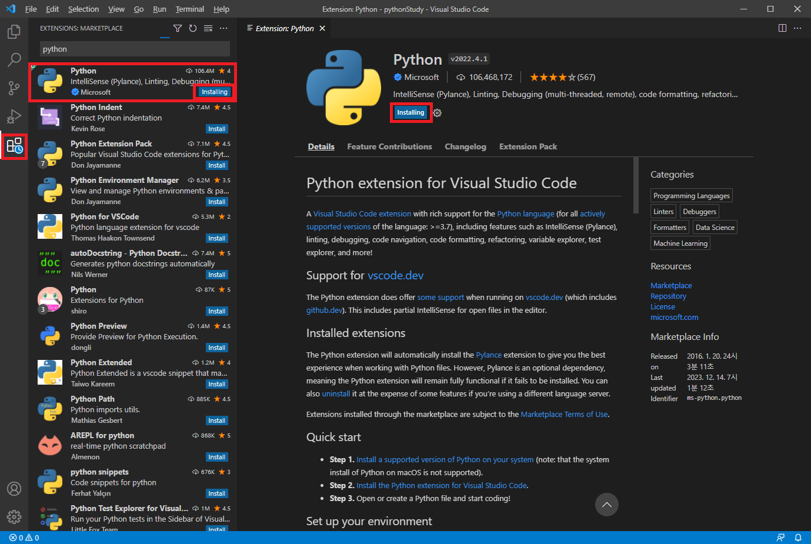Open the Run and Debug view
This screenshot has height=544, width=811.
pyautogui.click(x=14, y=116)
